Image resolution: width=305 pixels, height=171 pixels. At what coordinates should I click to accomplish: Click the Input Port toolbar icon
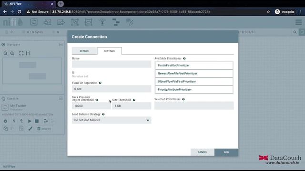[x=47, y=22]
